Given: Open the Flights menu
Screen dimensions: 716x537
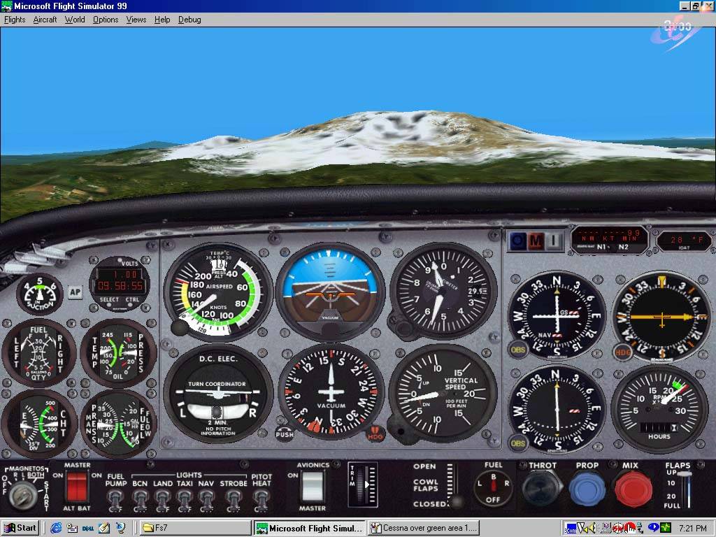Looking at the screenshot, I should (15, 20).
